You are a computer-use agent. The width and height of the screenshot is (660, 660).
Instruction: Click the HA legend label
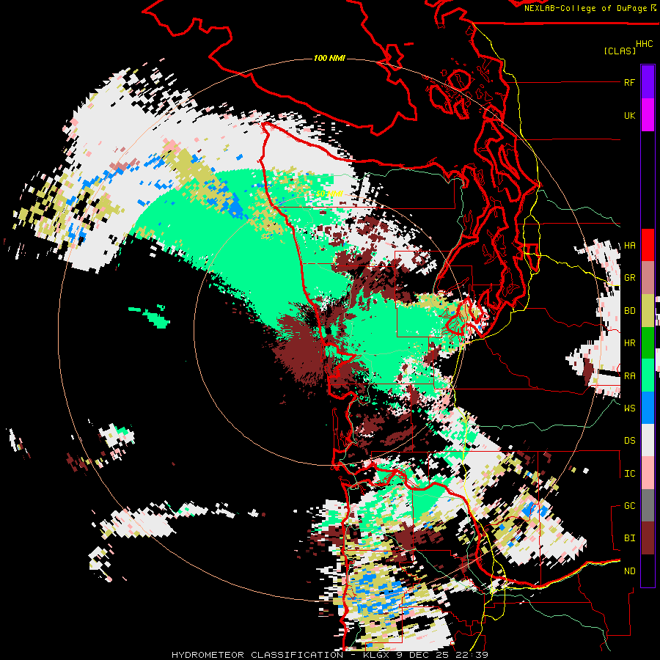coord(629,245)
